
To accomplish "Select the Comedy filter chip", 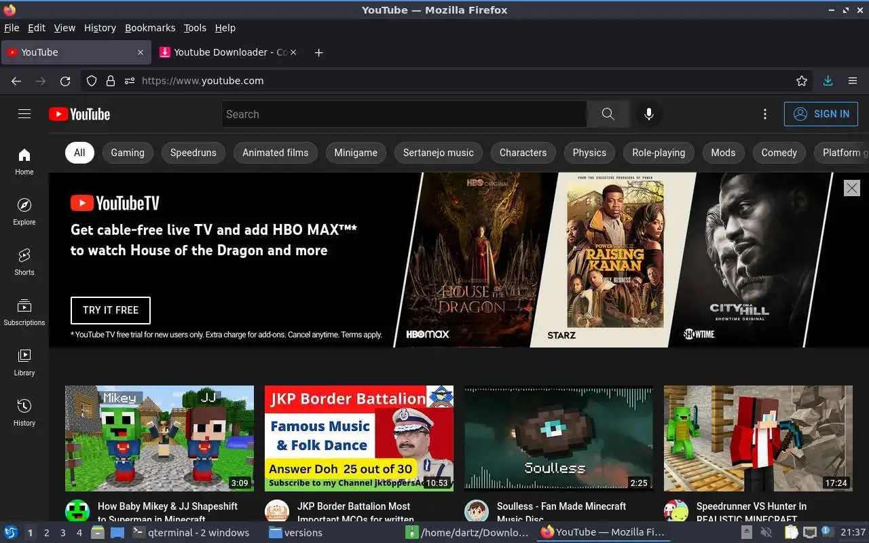I will [779, 153].
